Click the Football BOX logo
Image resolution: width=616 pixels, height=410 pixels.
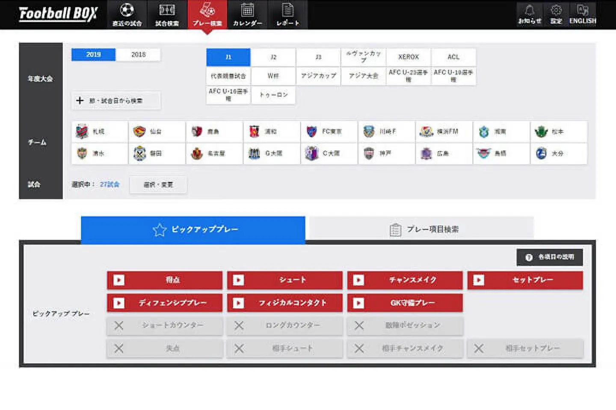click(x=58, y=14)
